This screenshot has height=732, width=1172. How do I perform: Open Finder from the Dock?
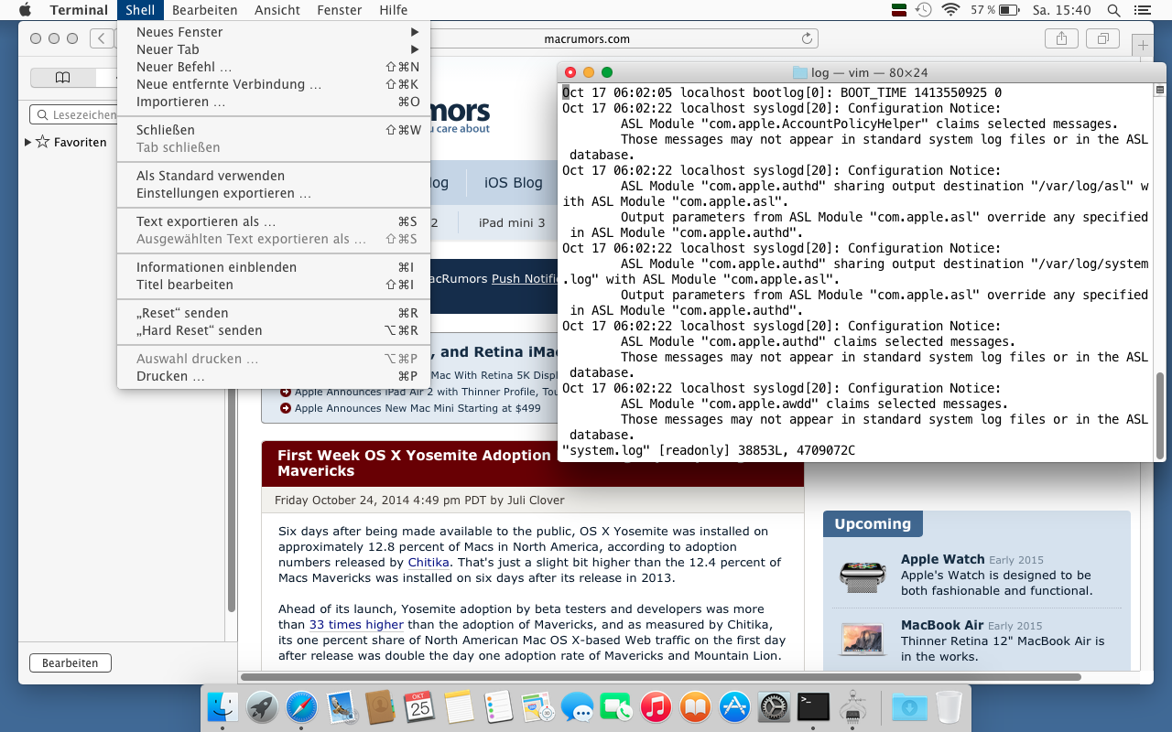(x=222, y=706)
